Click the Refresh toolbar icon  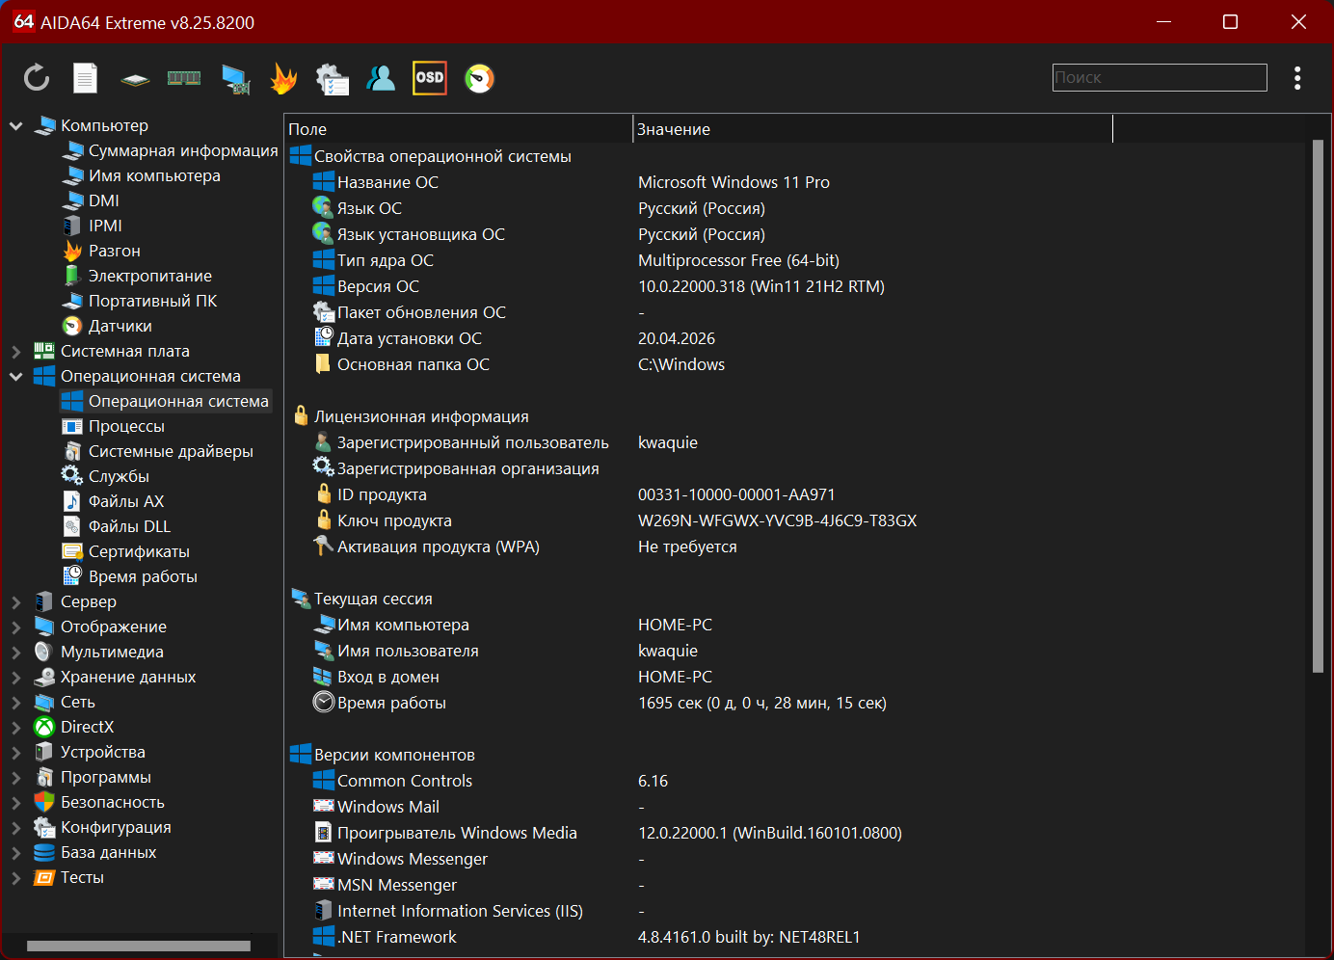point(37,78)
